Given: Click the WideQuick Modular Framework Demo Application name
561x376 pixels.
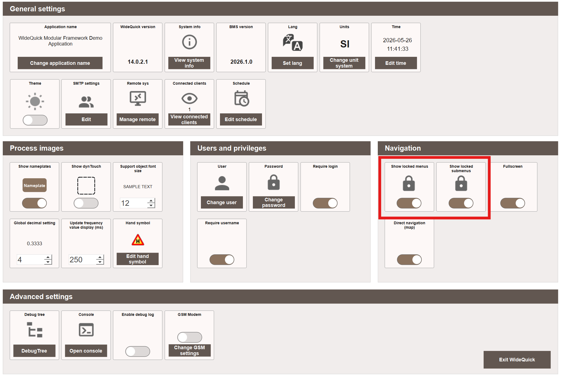Looking at the screenshot, I should [60, 41].
